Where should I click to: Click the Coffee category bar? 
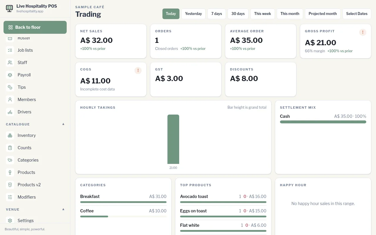tap(123, 216)
